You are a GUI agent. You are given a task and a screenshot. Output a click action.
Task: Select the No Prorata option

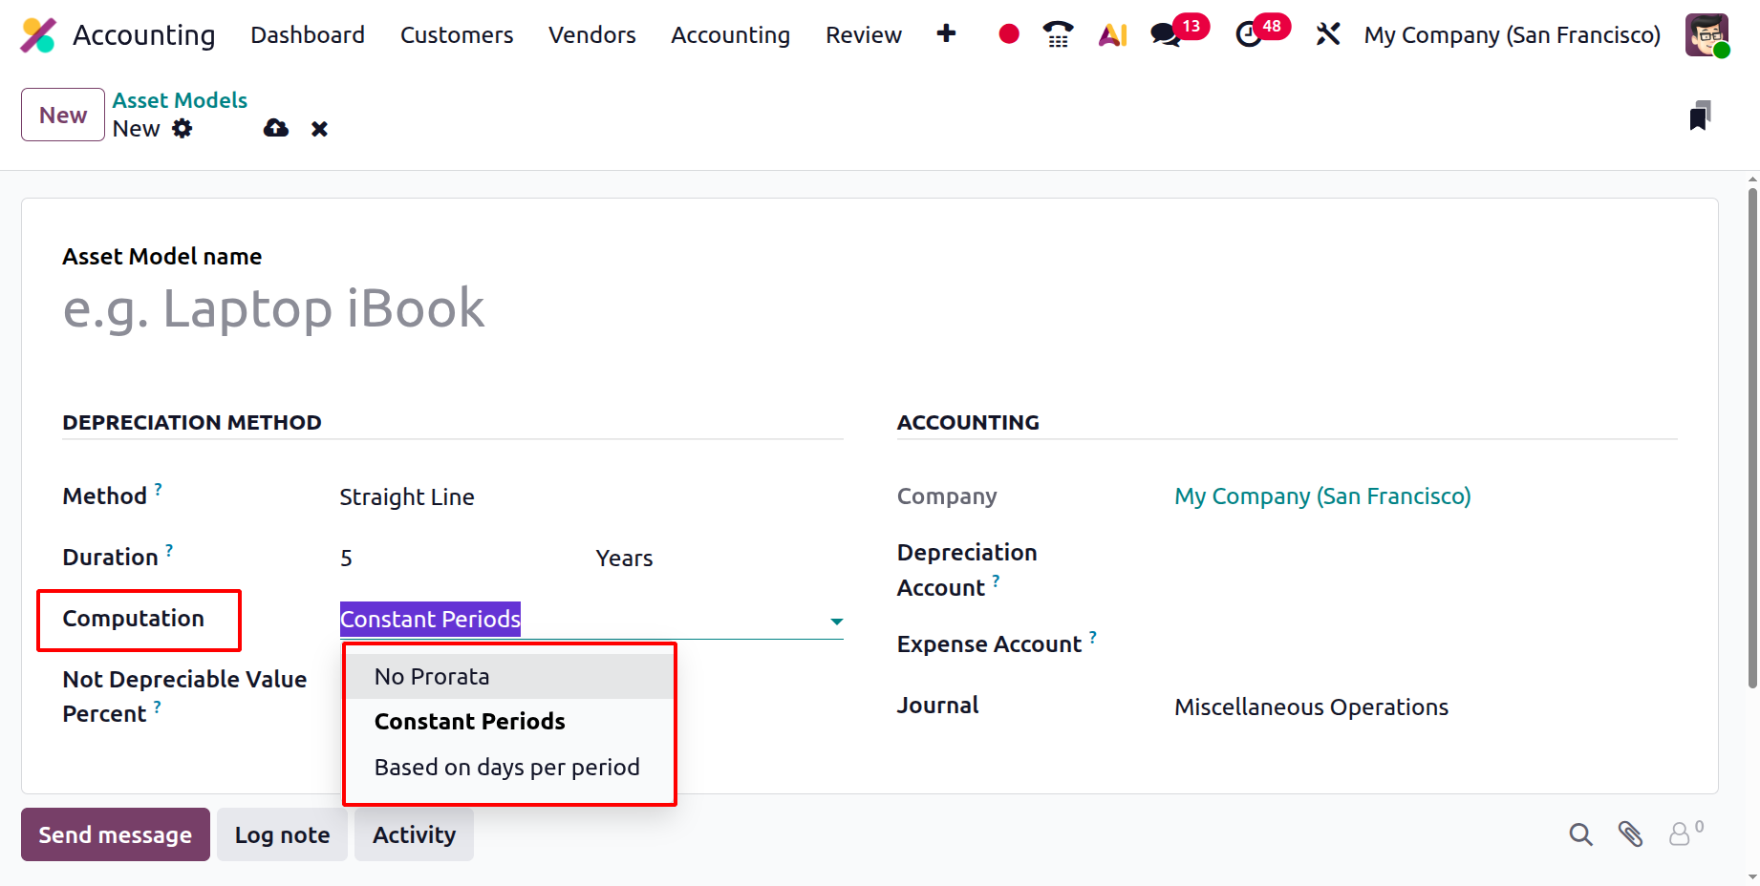432,677
